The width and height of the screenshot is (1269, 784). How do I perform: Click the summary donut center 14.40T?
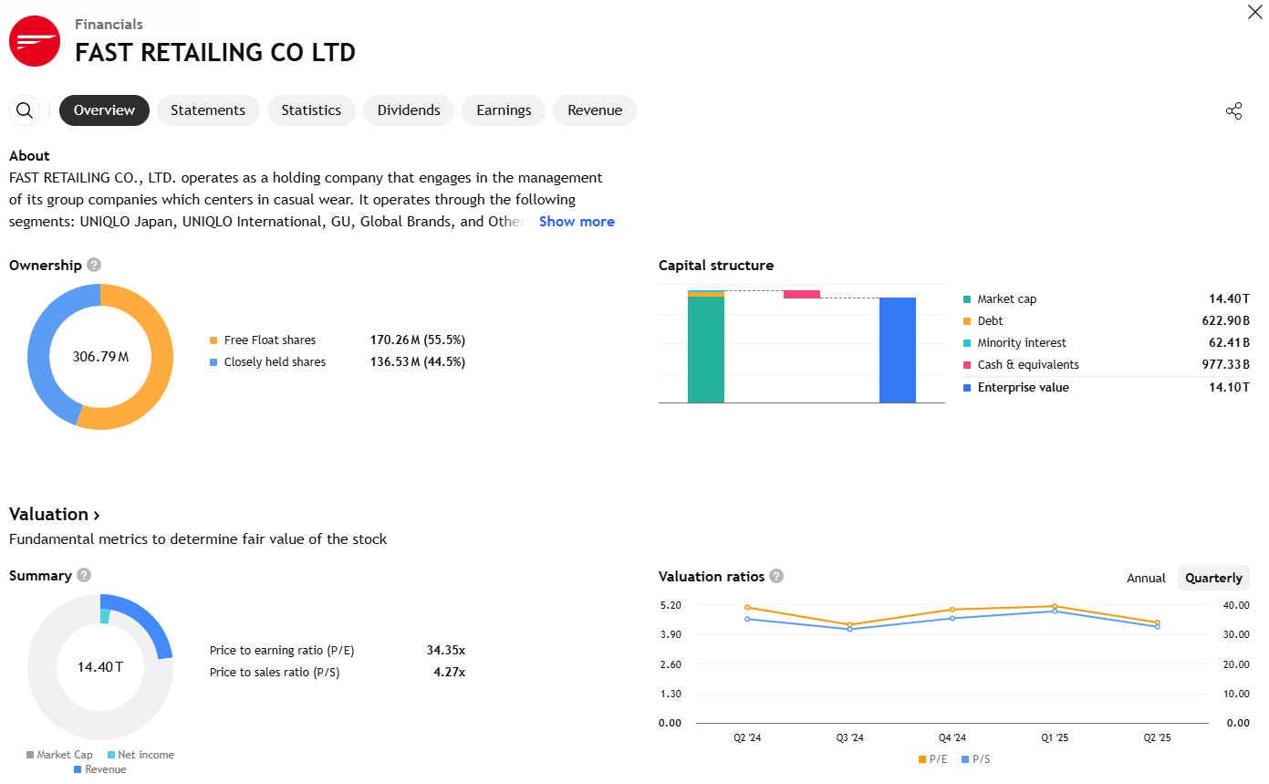(100, 667)
